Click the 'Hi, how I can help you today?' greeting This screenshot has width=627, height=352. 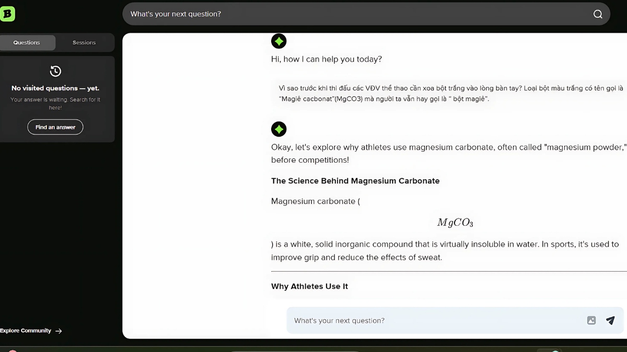click(x=327, y=59)
